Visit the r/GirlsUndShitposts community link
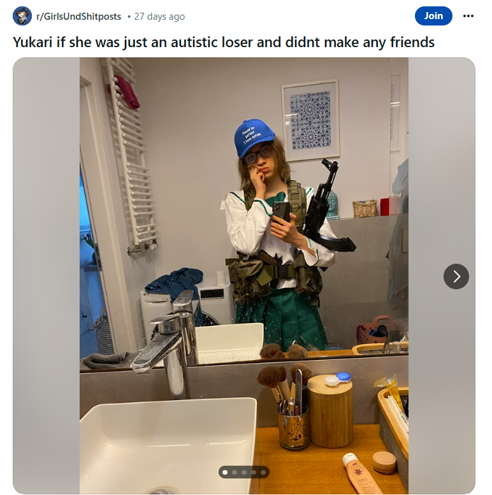The height and width of the screenshot is (495, 492). (78, 17)
